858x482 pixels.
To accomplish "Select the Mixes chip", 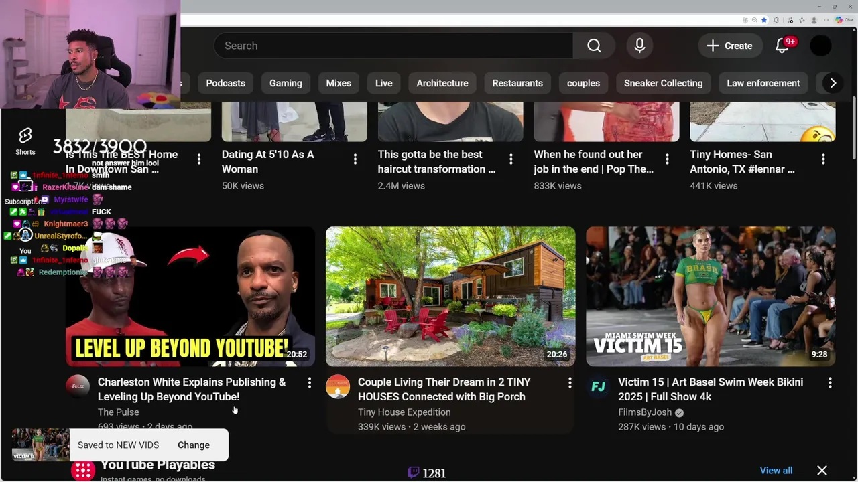I will tap(339, 83).
